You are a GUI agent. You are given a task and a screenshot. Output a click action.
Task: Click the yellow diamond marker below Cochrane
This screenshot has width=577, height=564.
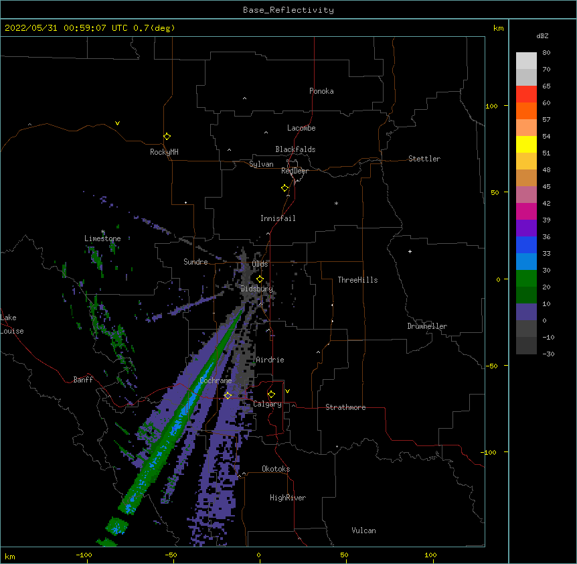click(x=228, y=395)
